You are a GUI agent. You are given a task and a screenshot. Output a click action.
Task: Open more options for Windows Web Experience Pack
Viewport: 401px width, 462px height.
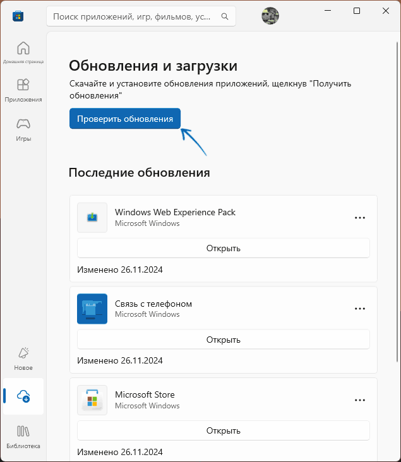(360, 218)
